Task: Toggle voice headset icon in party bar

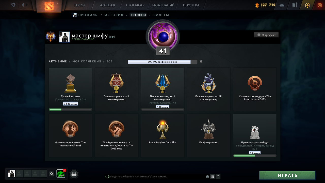Action: point(52,174)
